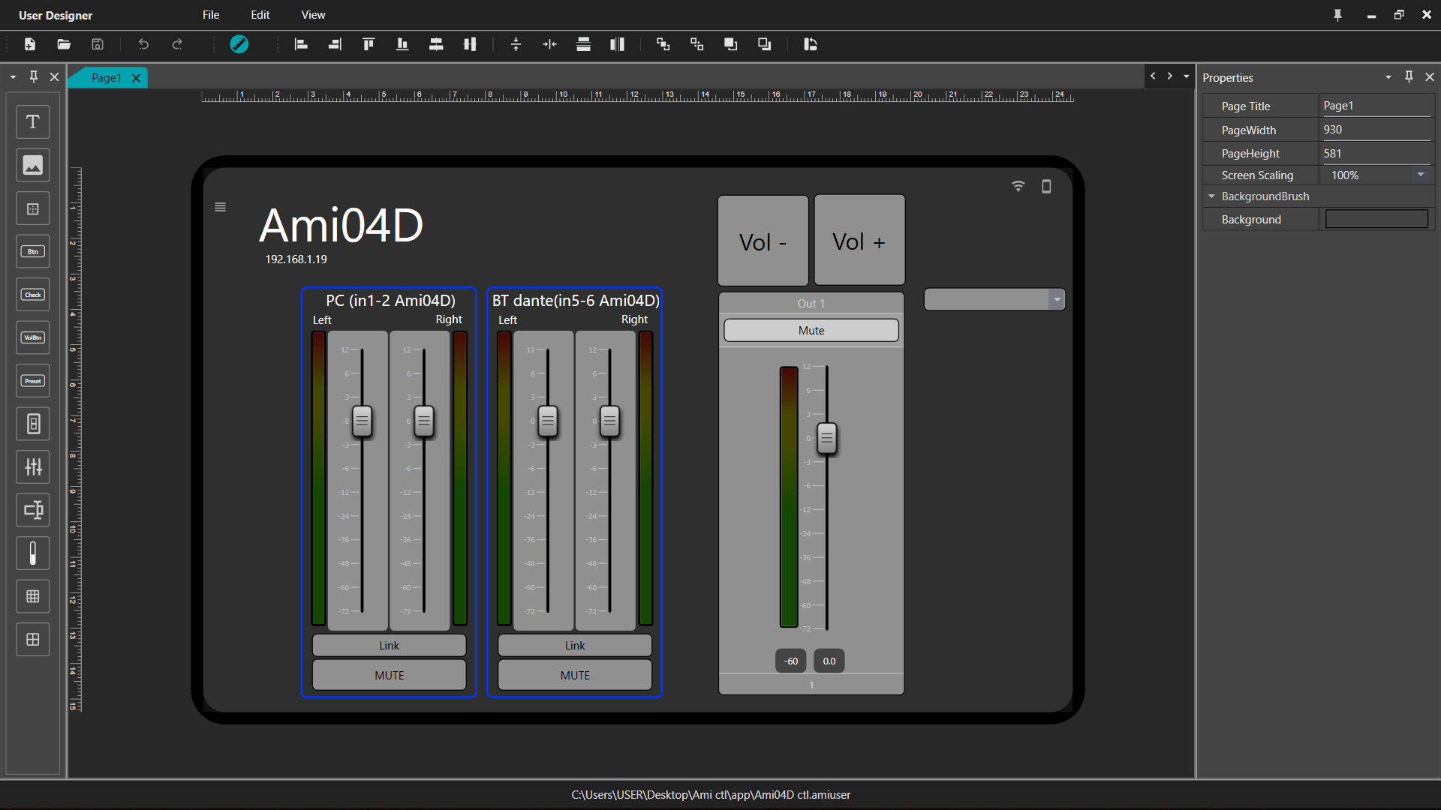This screenshot has width=1441, height=810.
Task: Toggle the teal ruler button
Action: click(239, 44)
